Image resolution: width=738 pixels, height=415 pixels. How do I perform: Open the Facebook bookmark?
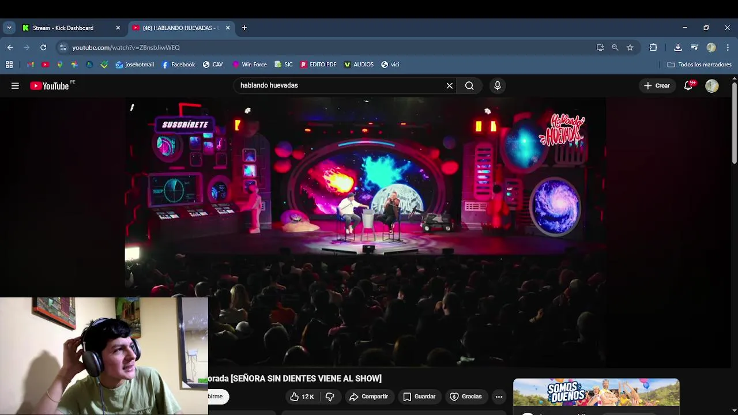coord(178,65)
